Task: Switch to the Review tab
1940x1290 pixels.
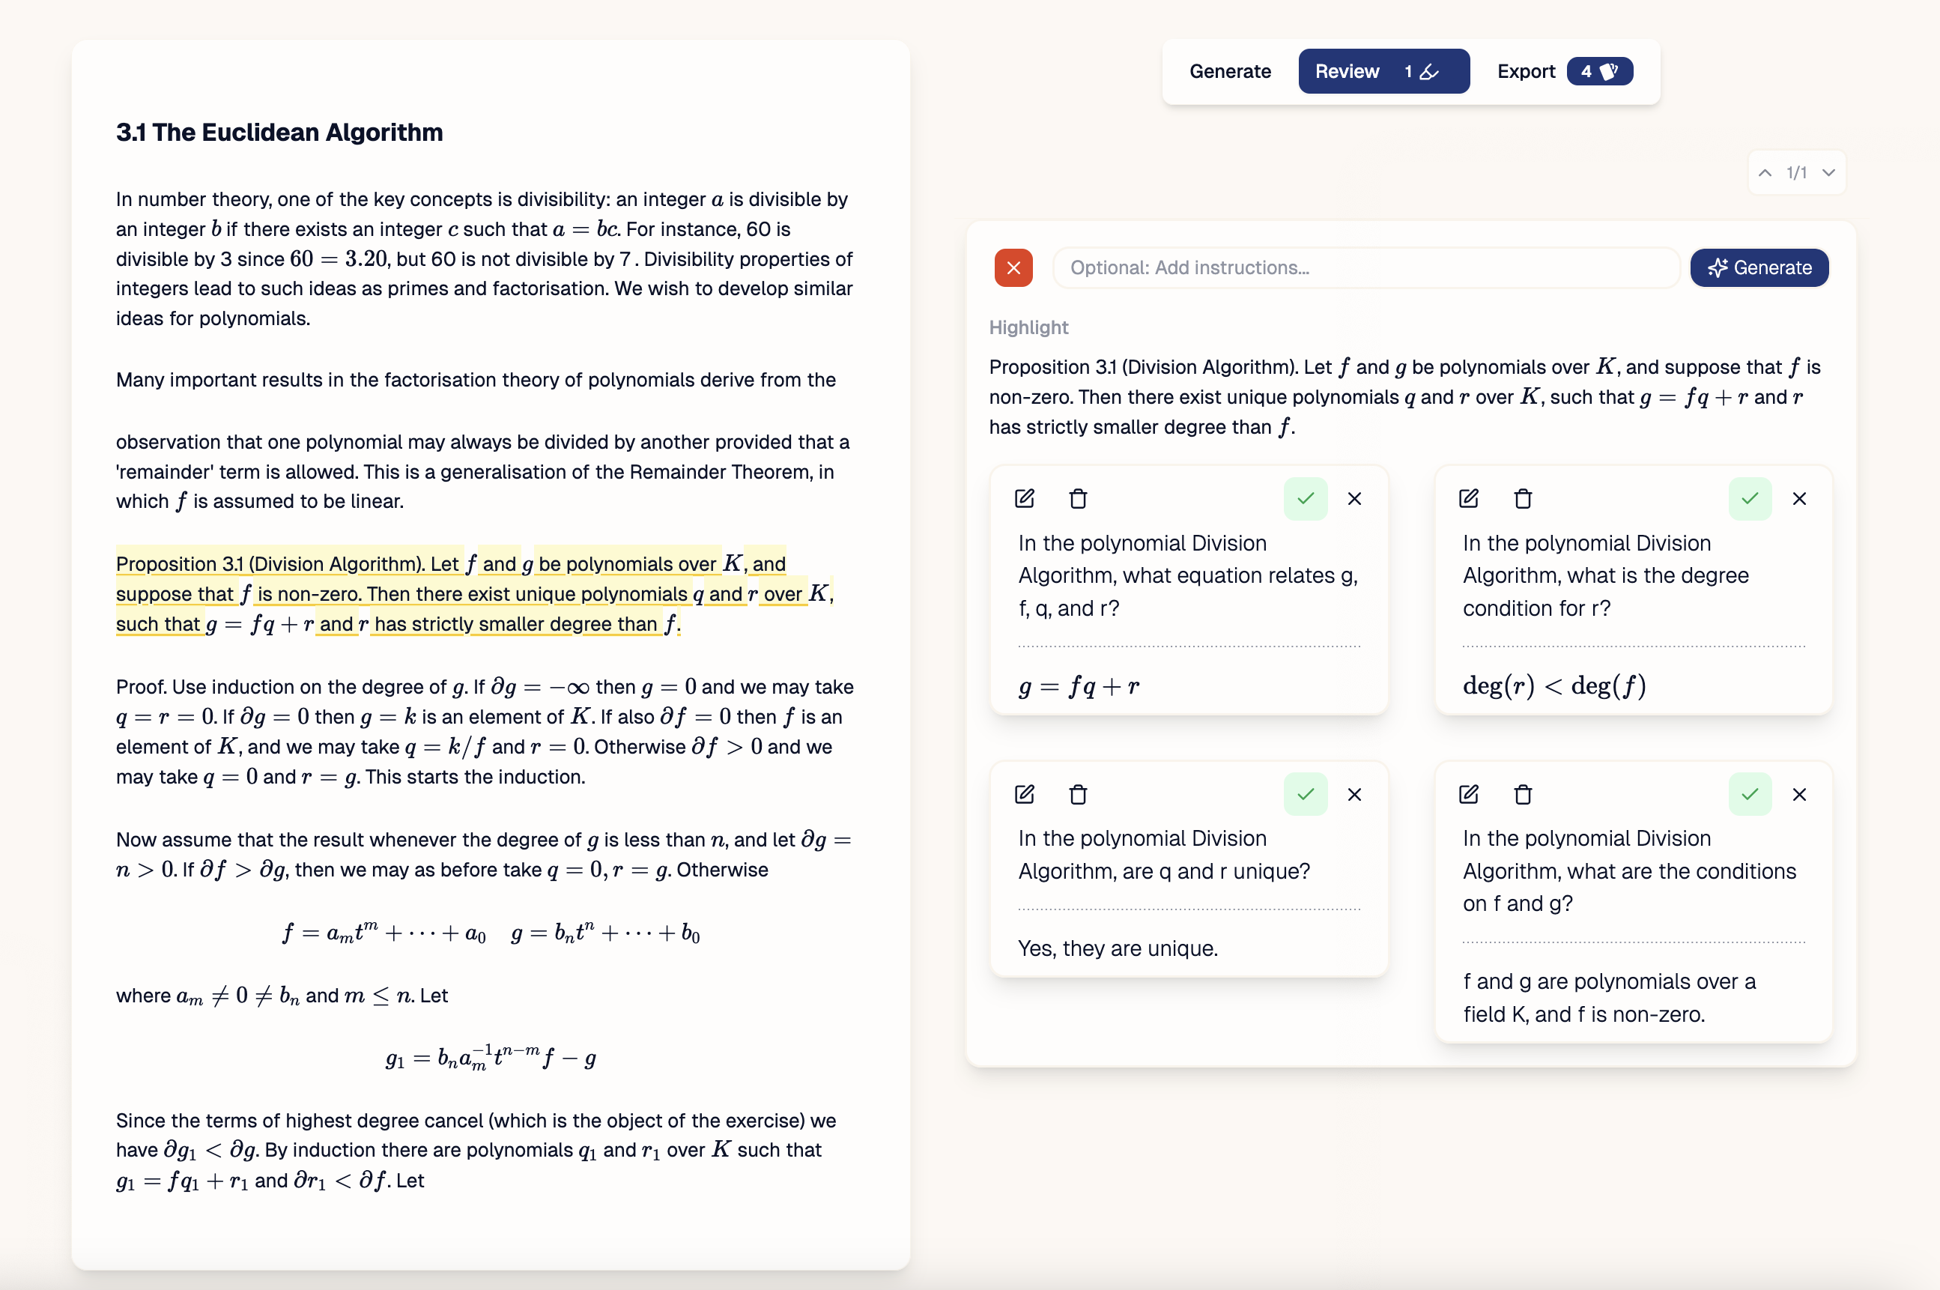Action: [x=1346, y=72]
